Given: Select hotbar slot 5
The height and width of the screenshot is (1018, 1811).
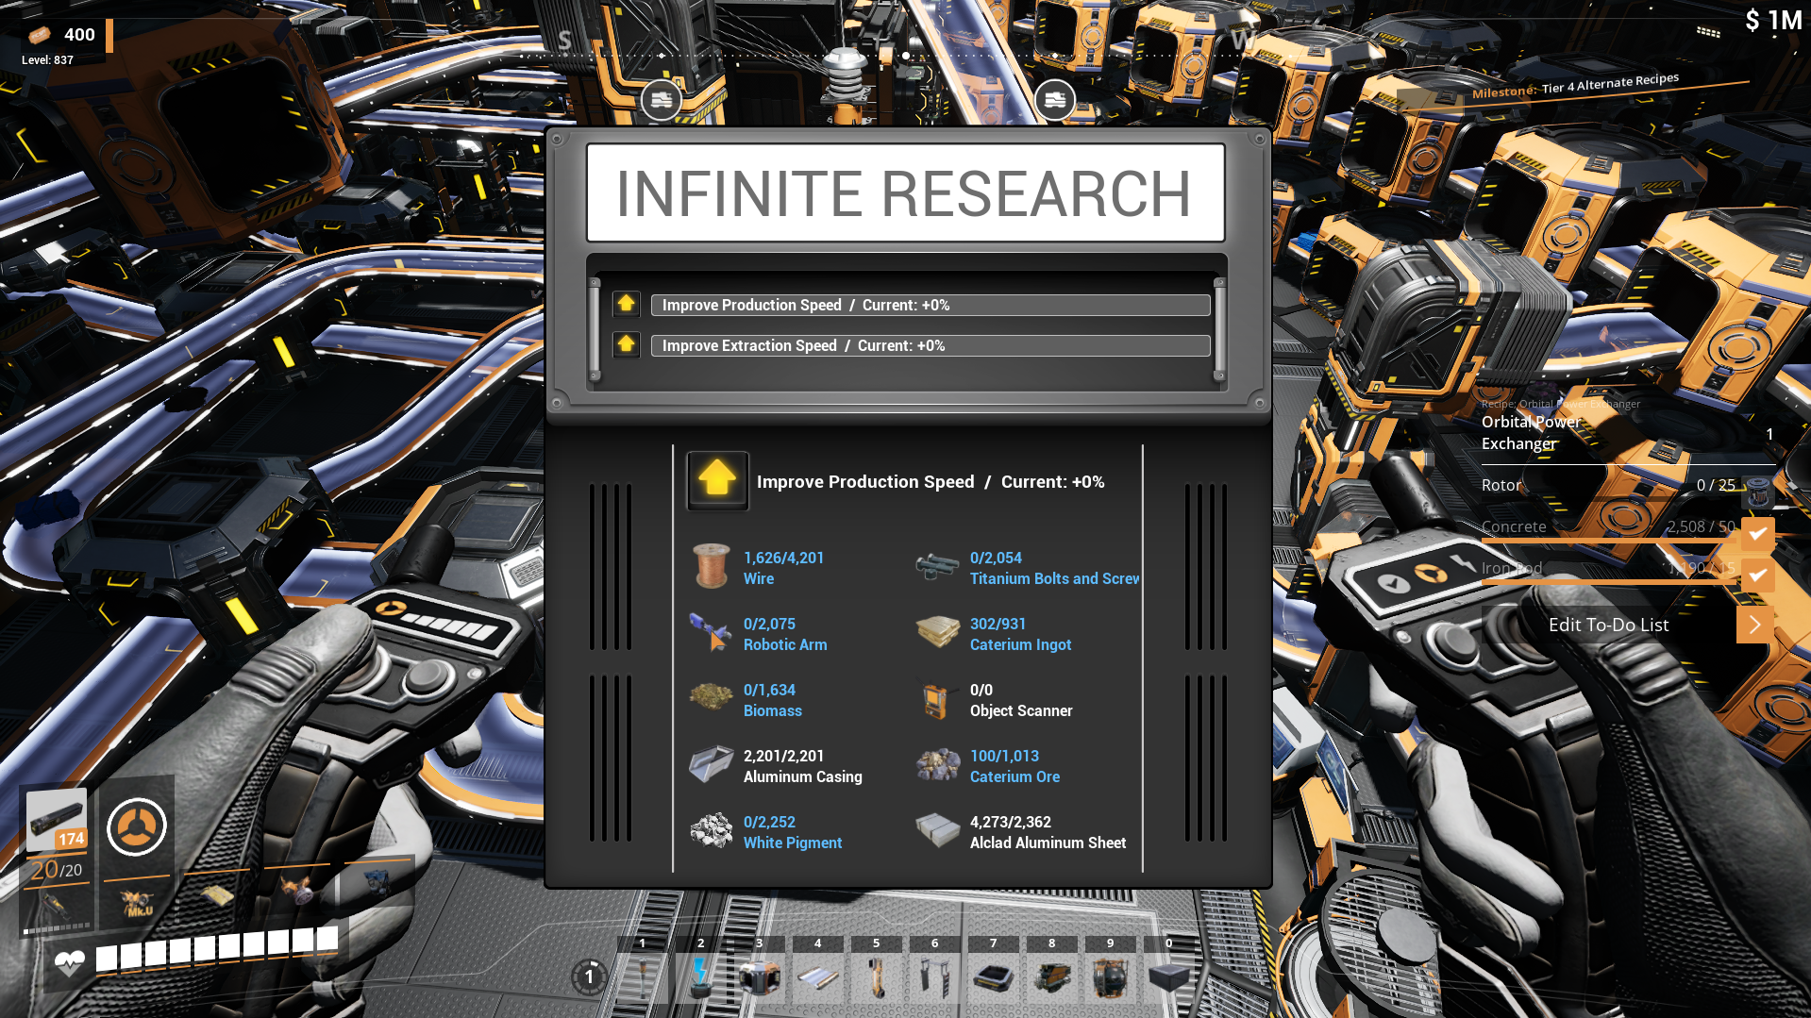Looking at the screenshot, I should click(x=877, y=971).
